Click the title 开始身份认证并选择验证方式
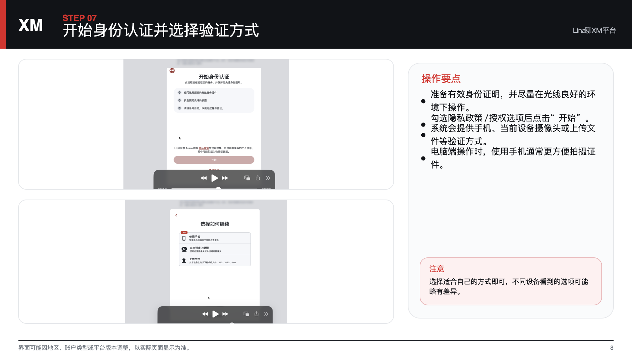The image size is (632, 355). 161,31
